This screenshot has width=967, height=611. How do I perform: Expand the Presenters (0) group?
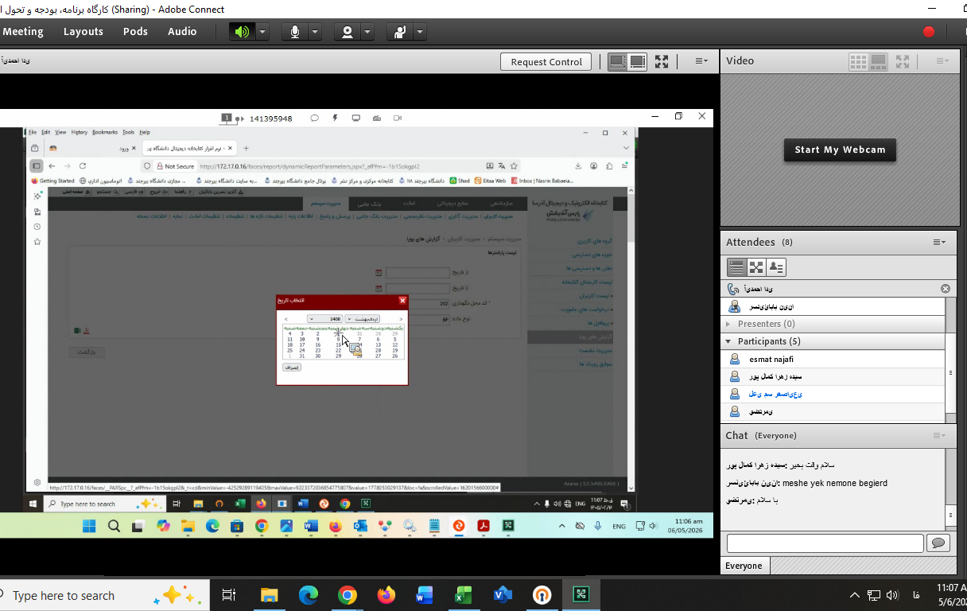coord(728,325)
